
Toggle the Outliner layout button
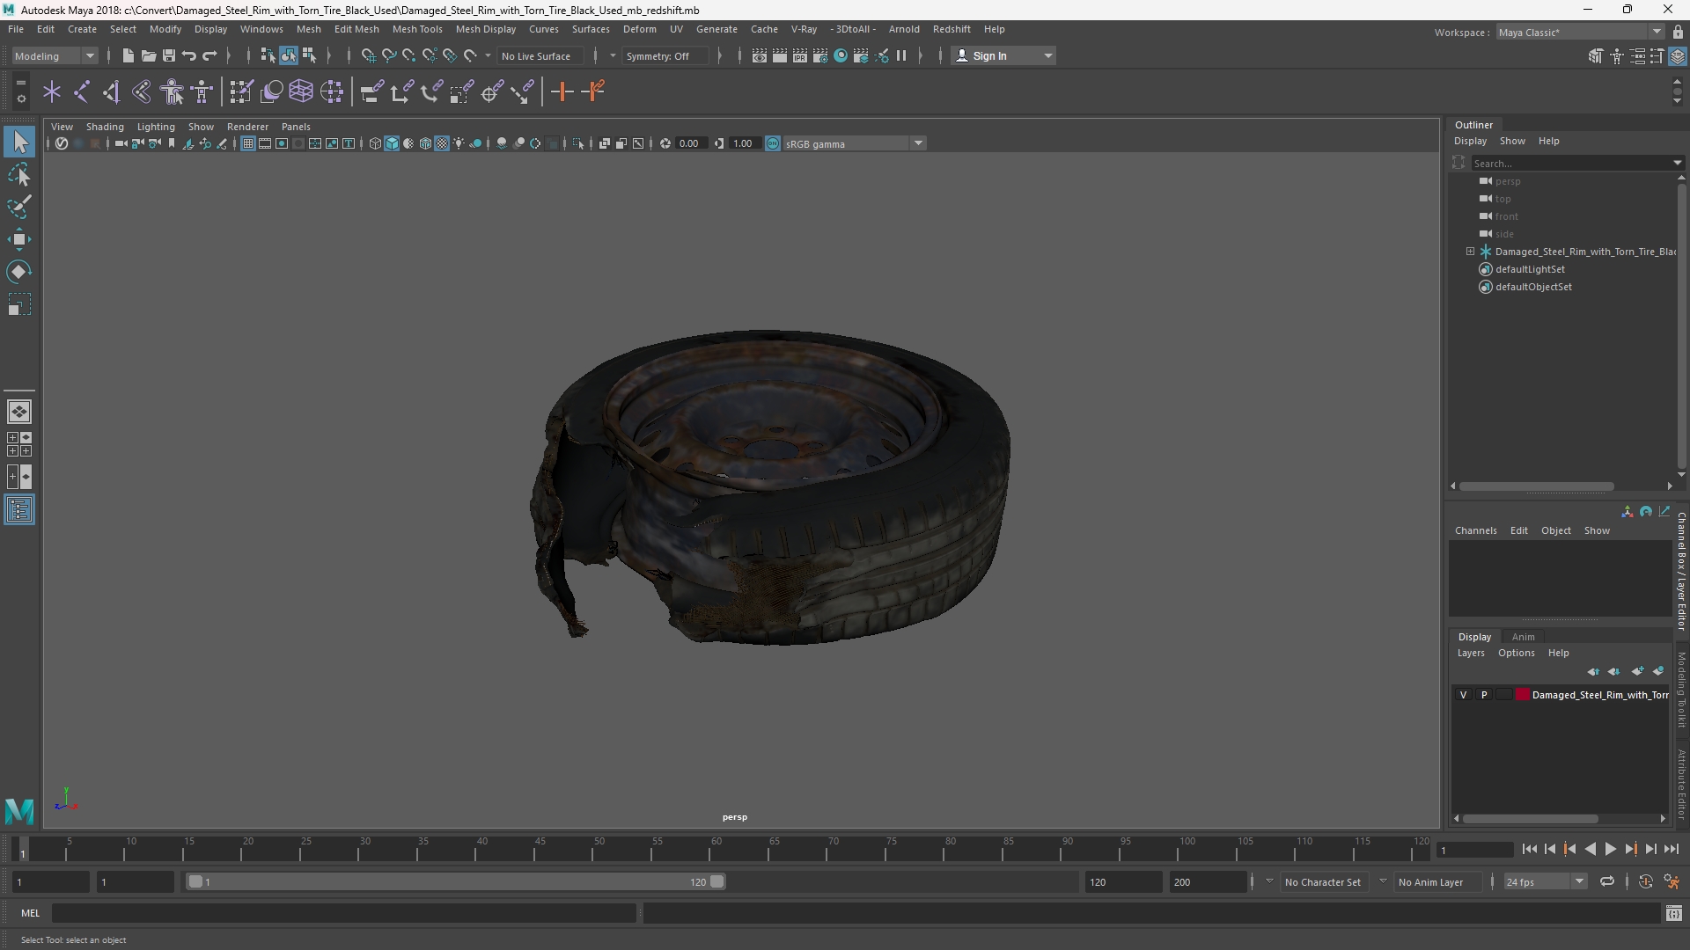(x=19, y=510)
